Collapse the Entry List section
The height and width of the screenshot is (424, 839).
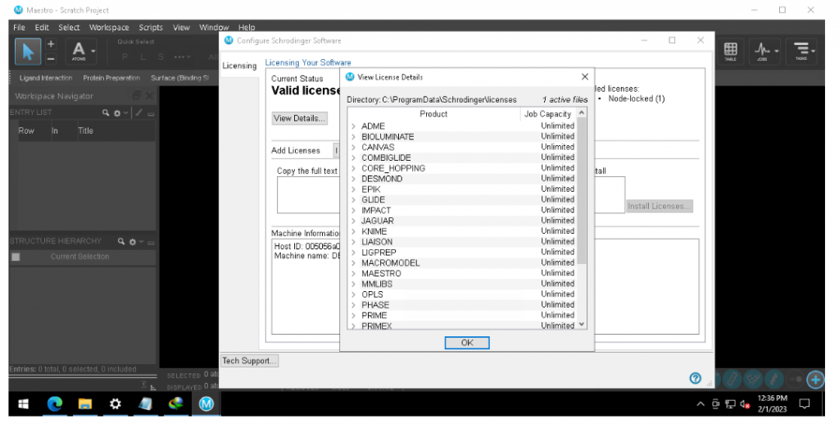click(151, 113)
